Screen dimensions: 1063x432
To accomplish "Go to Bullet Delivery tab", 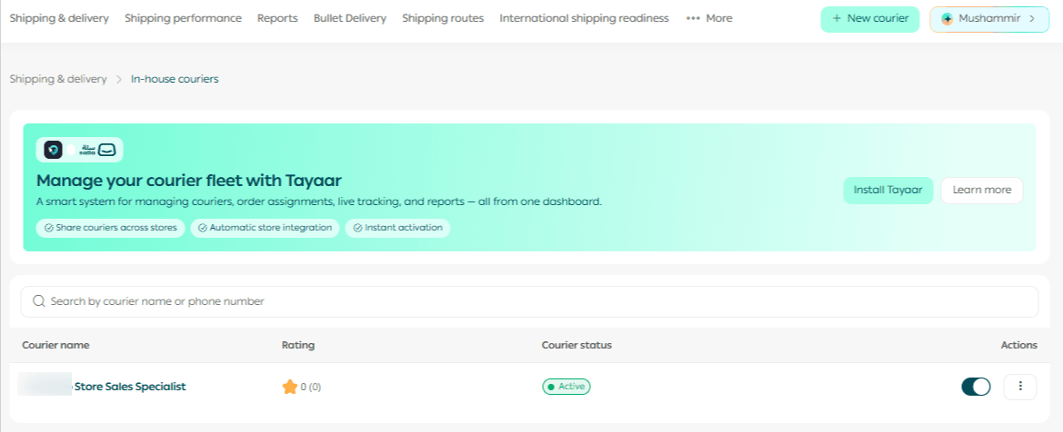I will pos(350,18).
